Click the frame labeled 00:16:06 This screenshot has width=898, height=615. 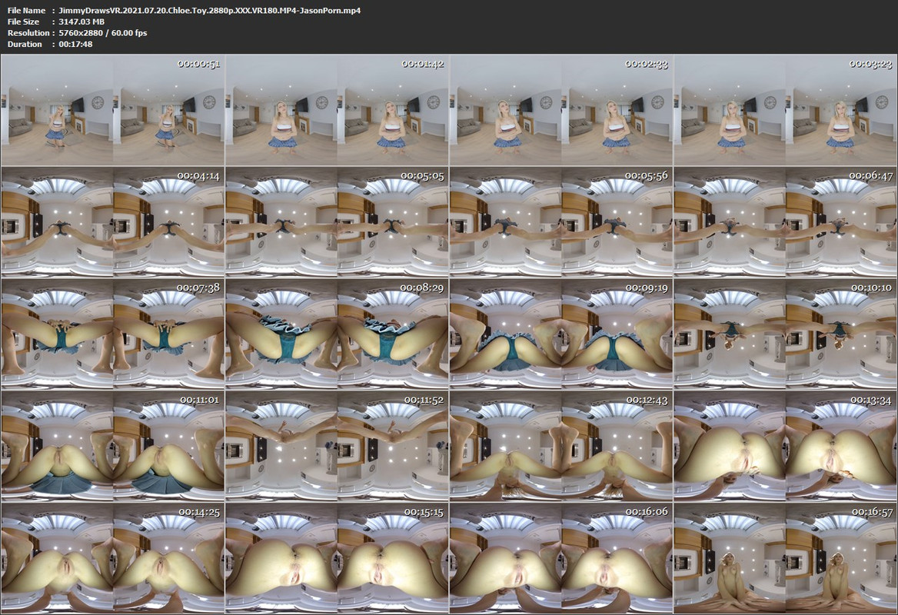[x=561, y=558]
